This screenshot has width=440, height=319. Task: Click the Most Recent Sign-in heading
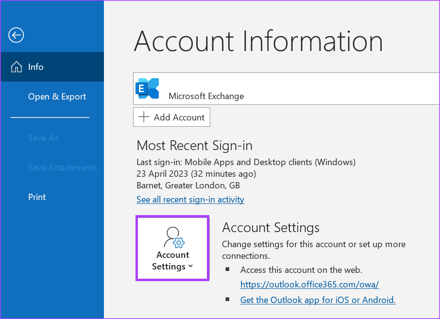(x=194, y=146)
